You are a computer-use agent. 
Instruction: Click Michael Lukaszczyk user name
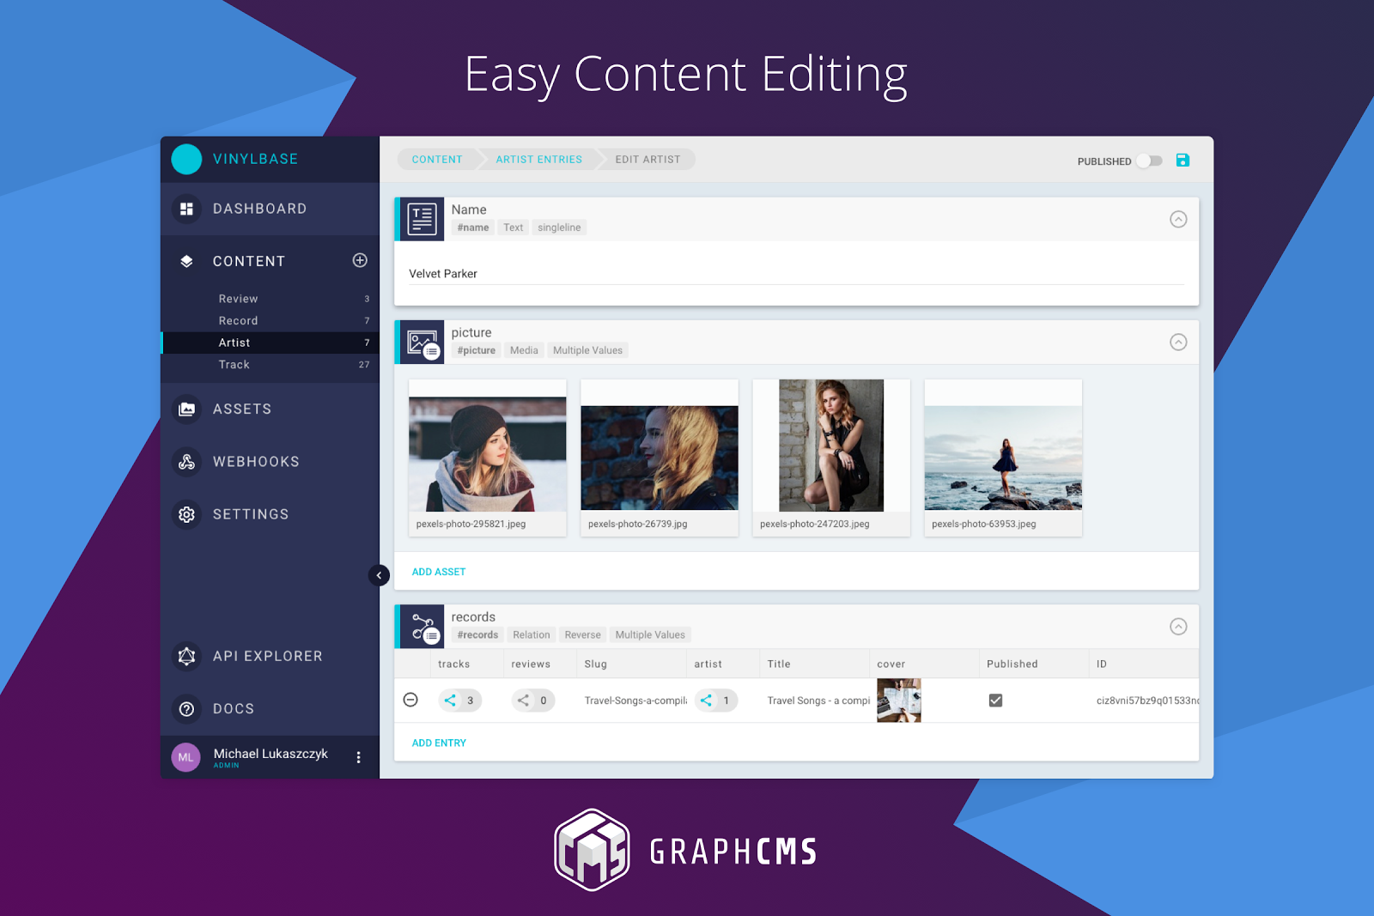(x=271, y=754)
